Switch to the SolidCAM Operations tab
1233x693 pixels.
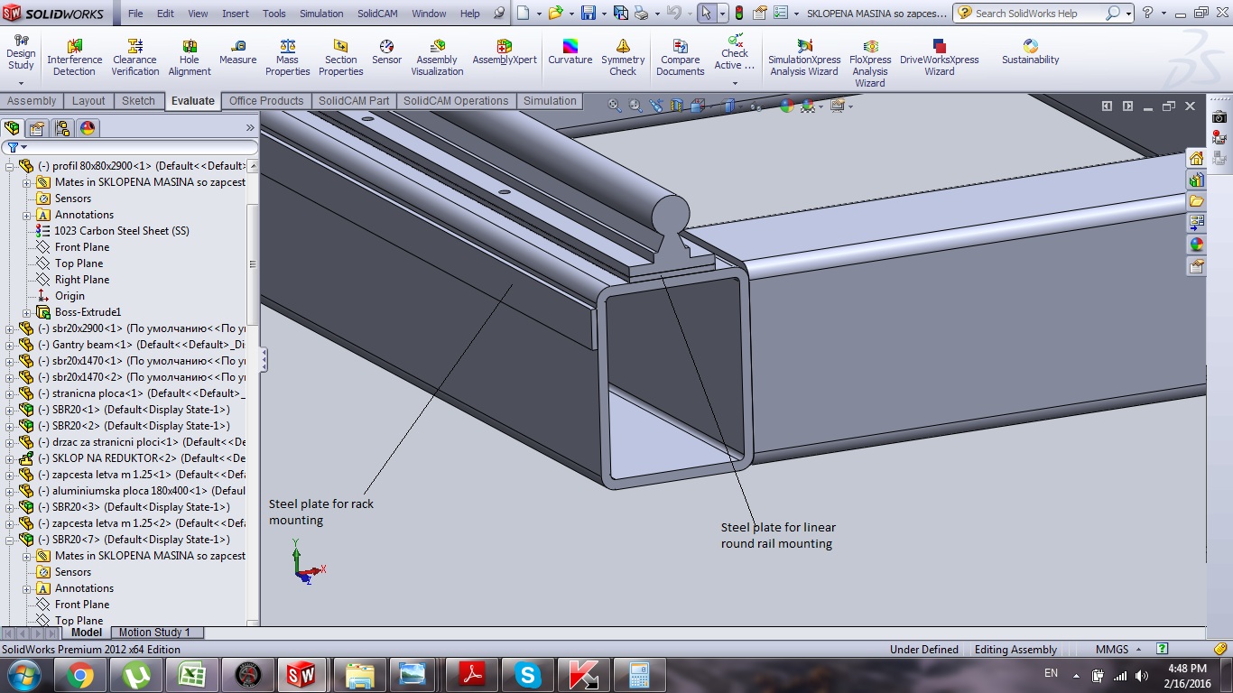[x=456, y=101]
